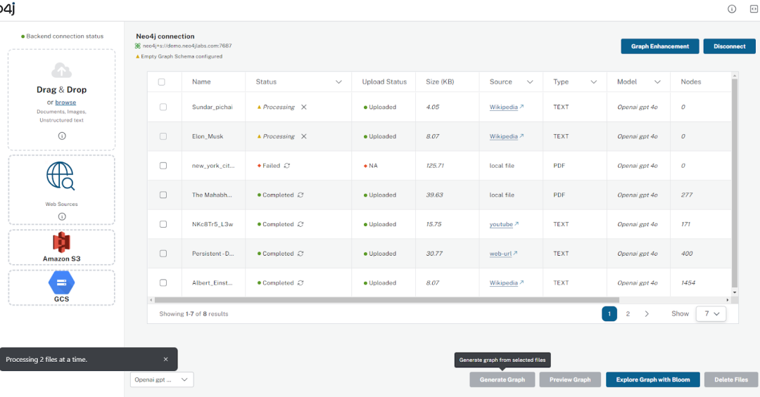Click the Neo4j connection status icon

138,46
